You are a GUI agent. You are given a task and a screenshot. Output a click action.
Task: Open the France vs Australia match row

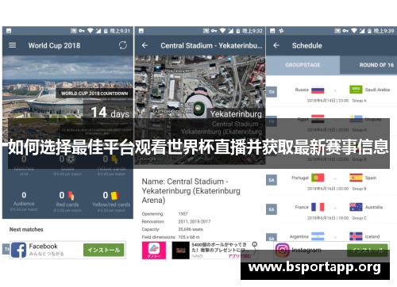click(331, 211)
